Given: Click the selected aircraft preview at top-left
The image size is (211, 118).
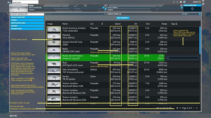Looking at the screenshot, I should [x=19, y=9].
